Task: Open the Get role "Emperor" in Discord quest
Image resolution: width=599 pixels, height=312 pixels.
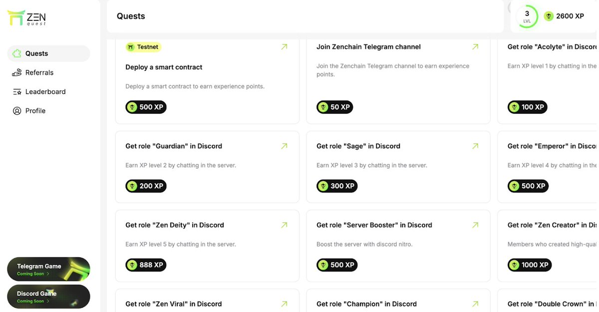Action: click(548, 167)
